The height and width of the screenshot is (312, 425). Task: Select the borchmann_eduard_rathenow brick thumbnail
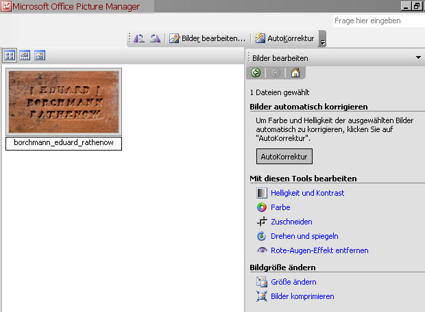(x=64, y=102)
